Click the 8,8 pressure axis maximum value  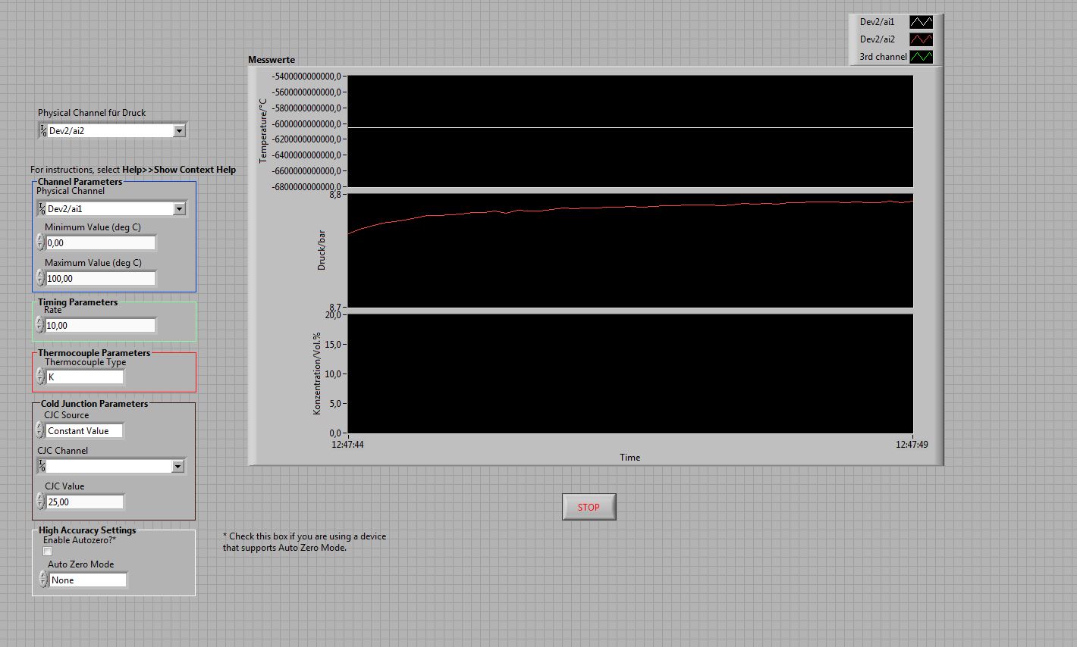(336, 195)
